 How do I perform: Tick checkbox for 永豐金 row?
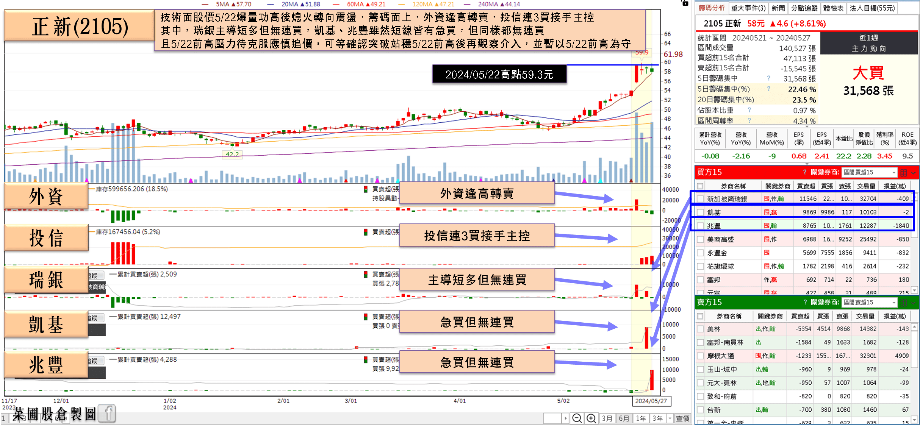tap(700, 253)
